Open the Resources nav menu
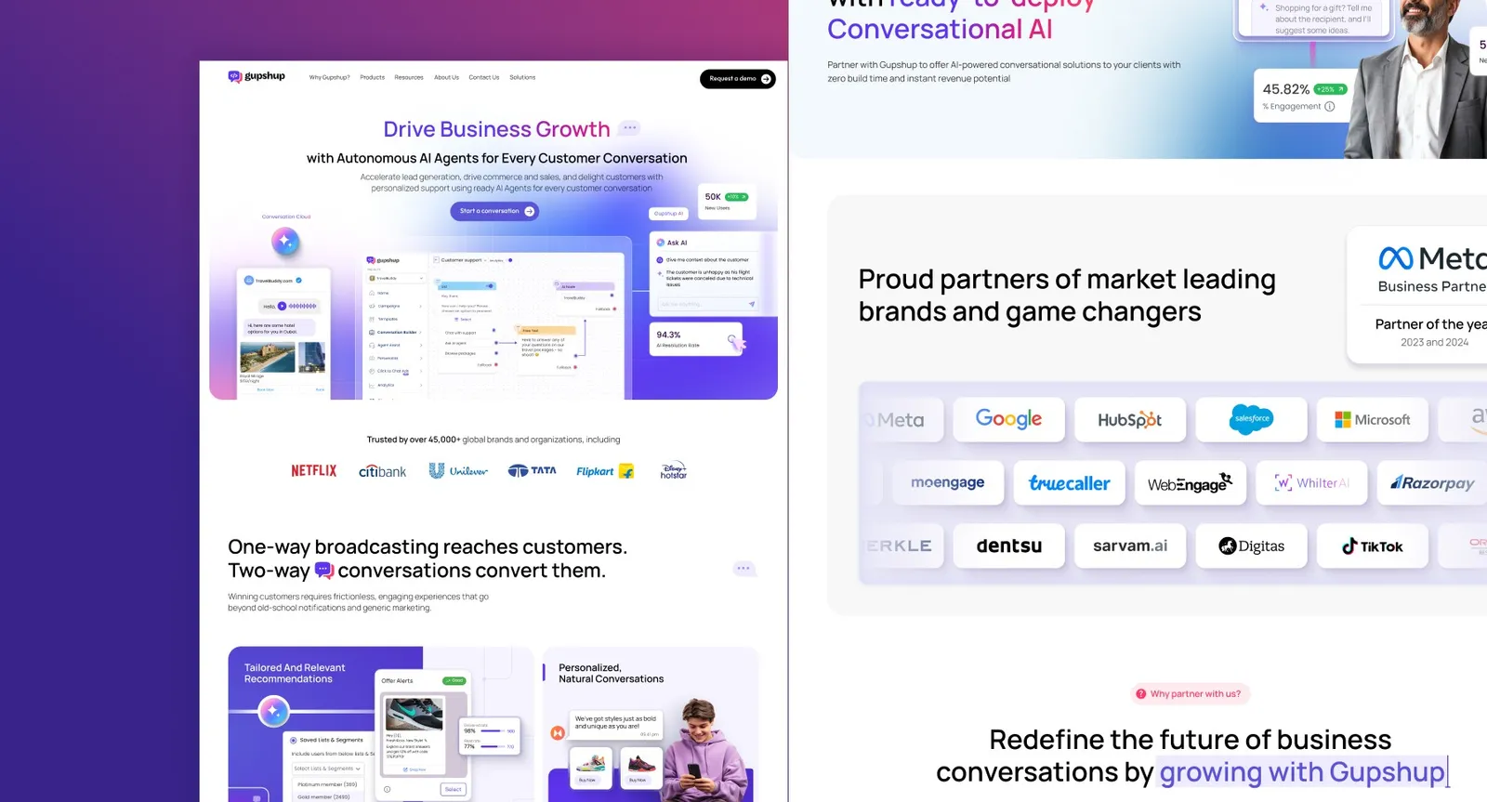Screen dimensions: 1487x802 point(409,78)
